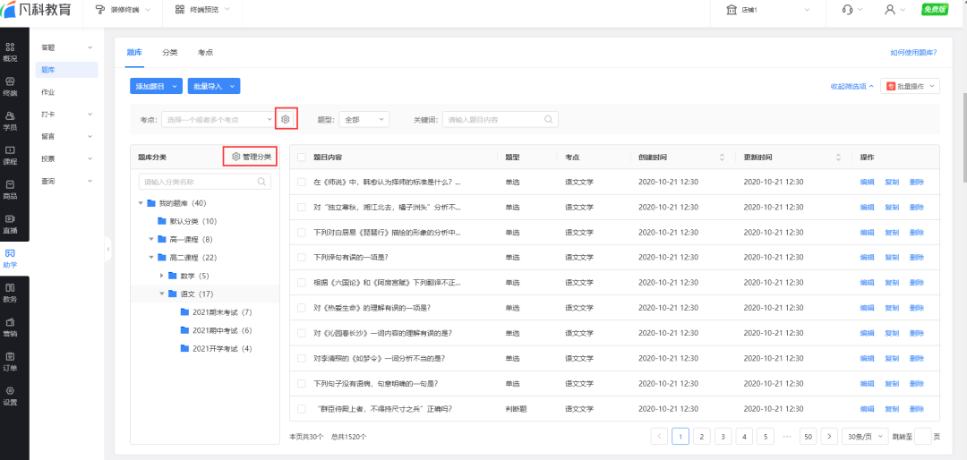Open the 装修终端 dropdown
The width and height of the screenshot is (967, 460).
click(x=123, y=10)
